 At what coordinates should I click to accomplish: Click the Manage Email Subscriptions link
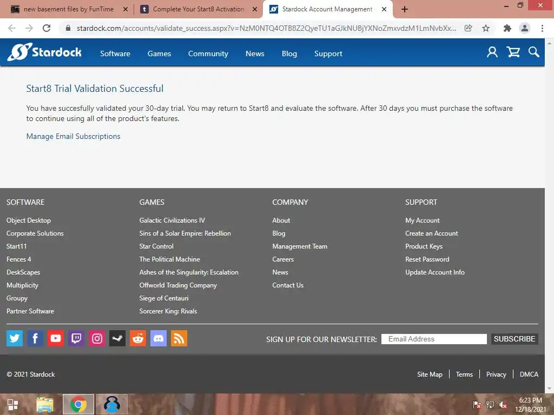pos(74,136)
